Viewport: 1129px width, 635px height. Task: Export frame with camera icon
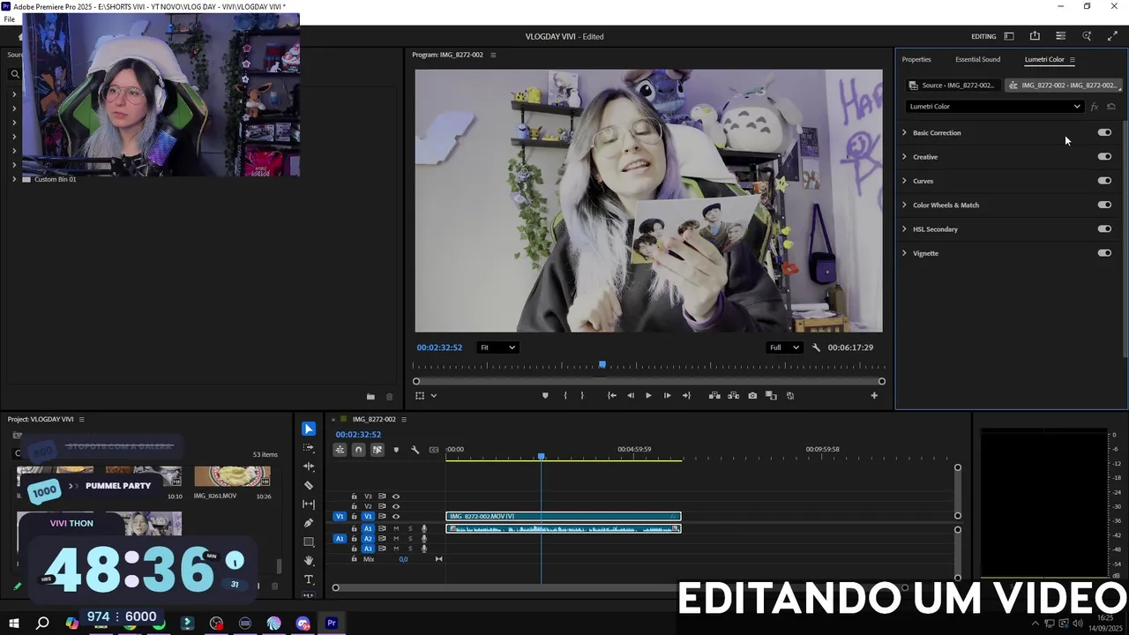pyautogui.click(x=752, y=395)
